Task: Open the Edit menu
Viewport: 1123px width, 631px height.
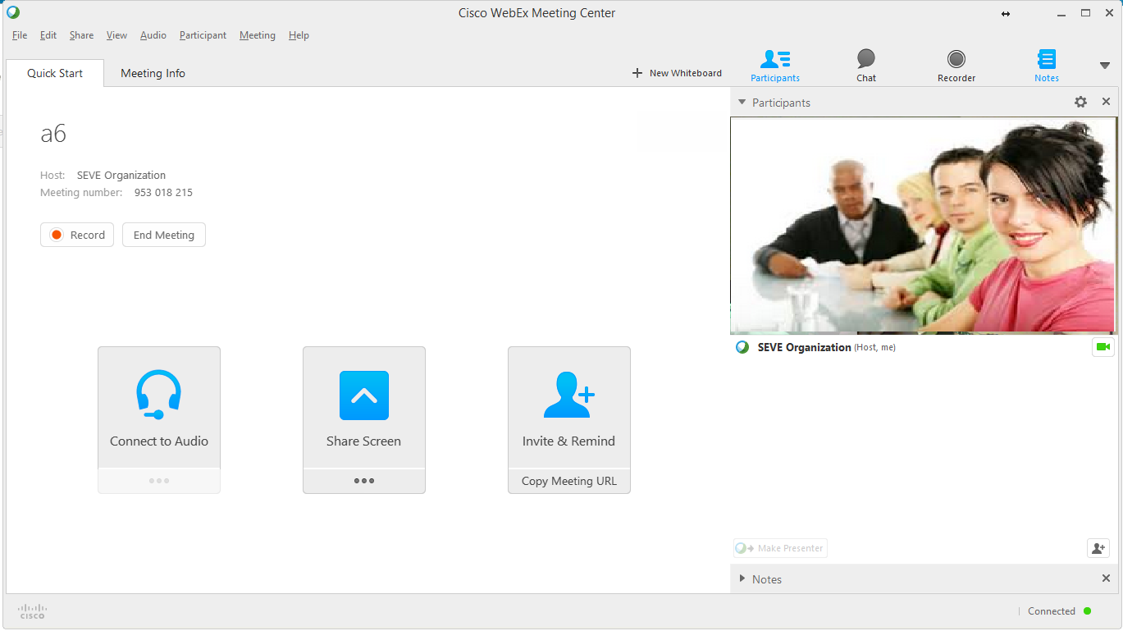Action: click(48, 35)
